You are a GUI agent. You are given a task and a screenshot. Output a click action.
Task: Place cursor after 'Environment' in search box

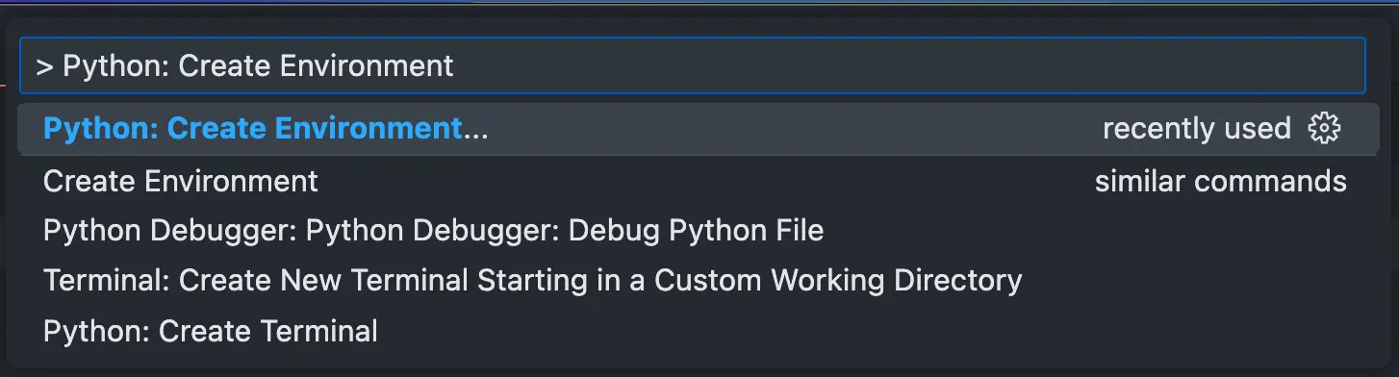point(455,65)
